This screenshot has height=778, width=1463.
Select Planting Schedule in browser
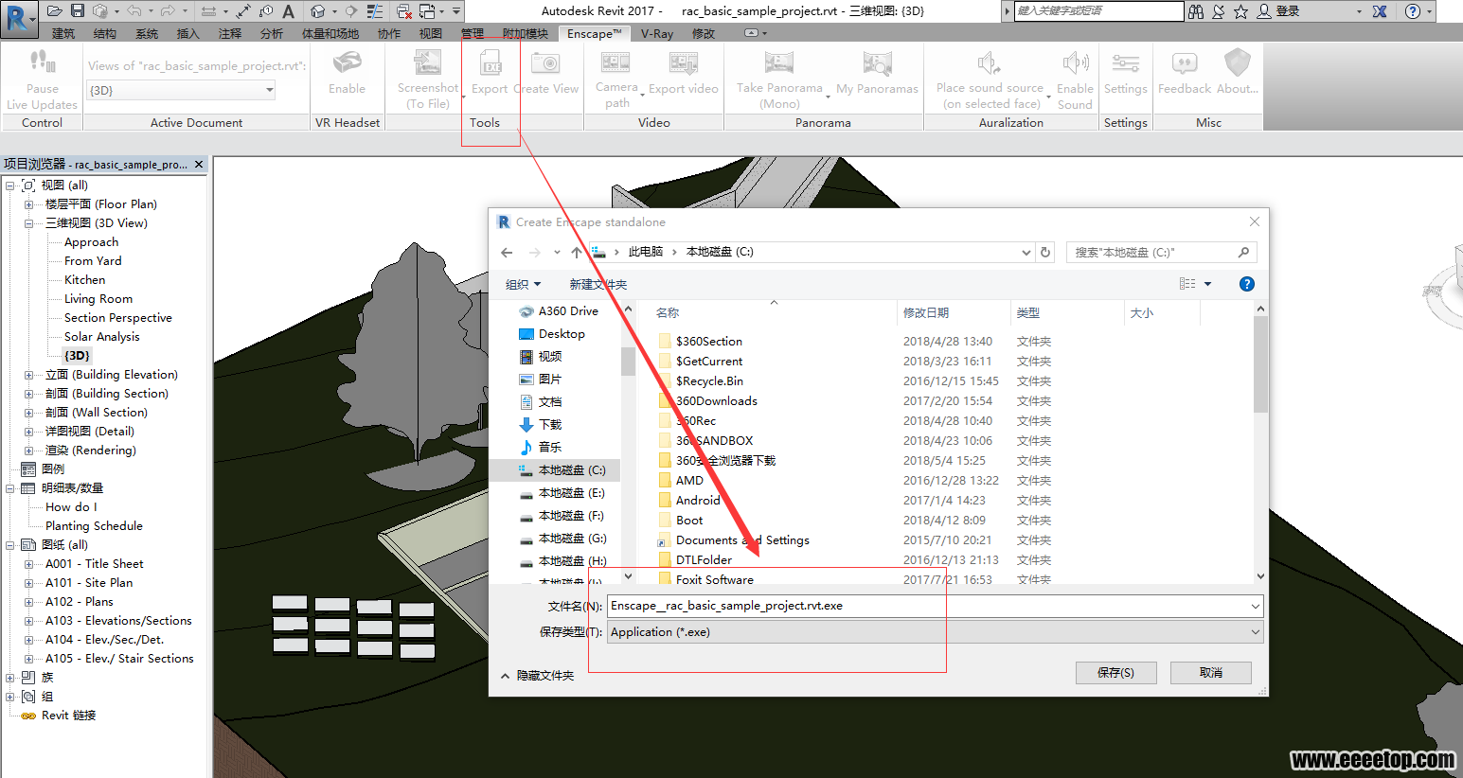[94, 526]
